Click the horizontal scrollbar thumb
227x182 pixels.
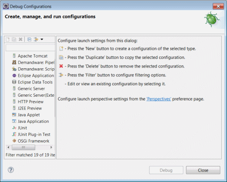[23, 147]
